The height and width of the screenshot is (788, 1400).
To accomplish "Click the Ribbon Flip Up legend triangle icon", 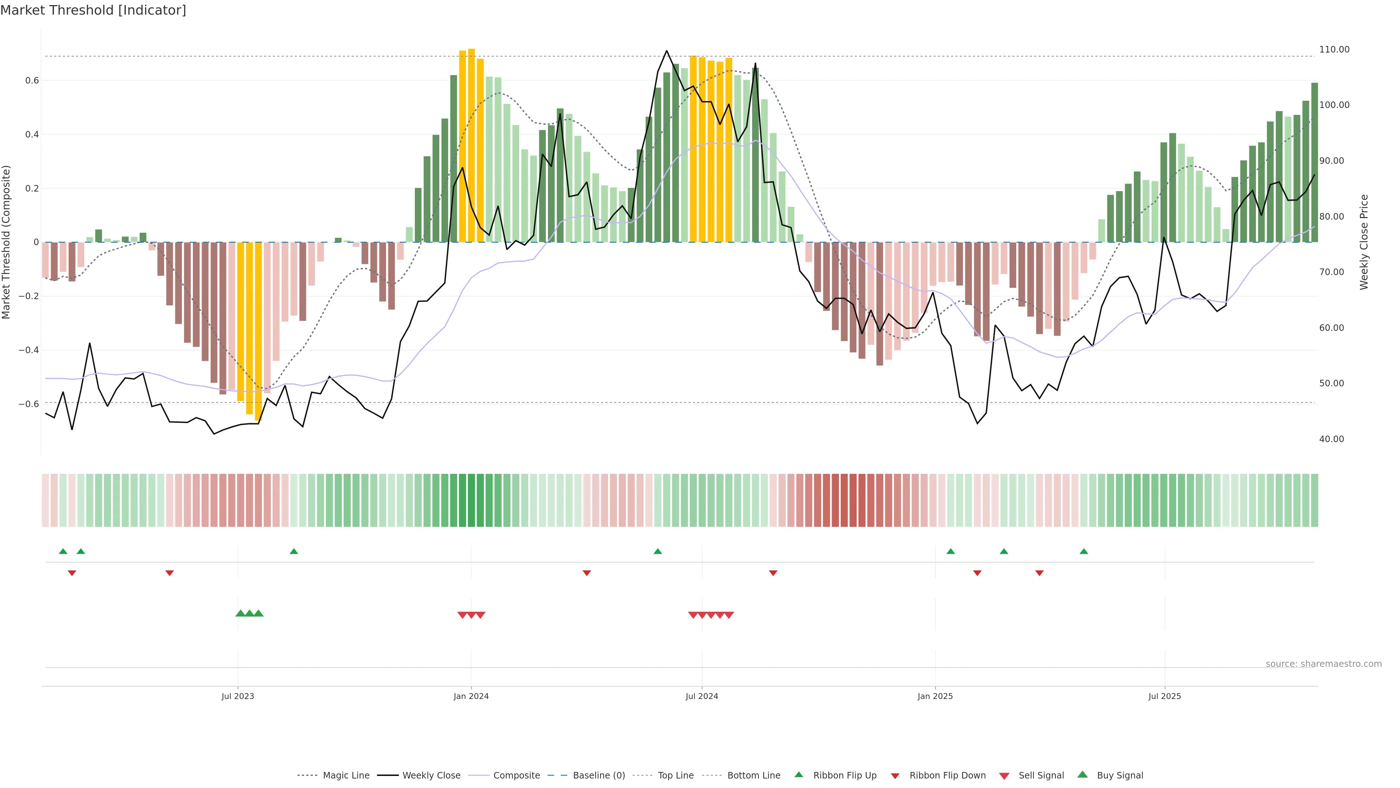I will click(798, 775).
